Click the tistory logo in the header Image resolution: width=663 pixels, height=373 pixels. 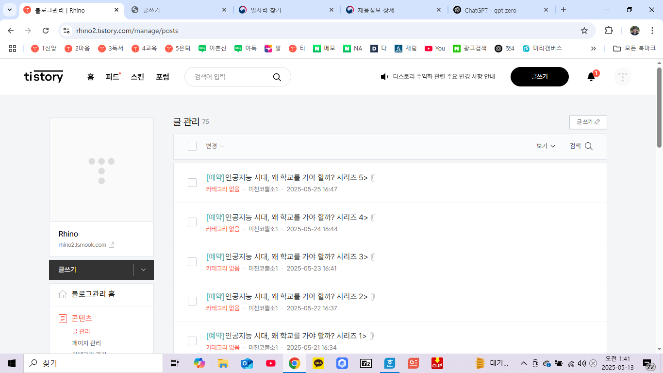point(44,77)
